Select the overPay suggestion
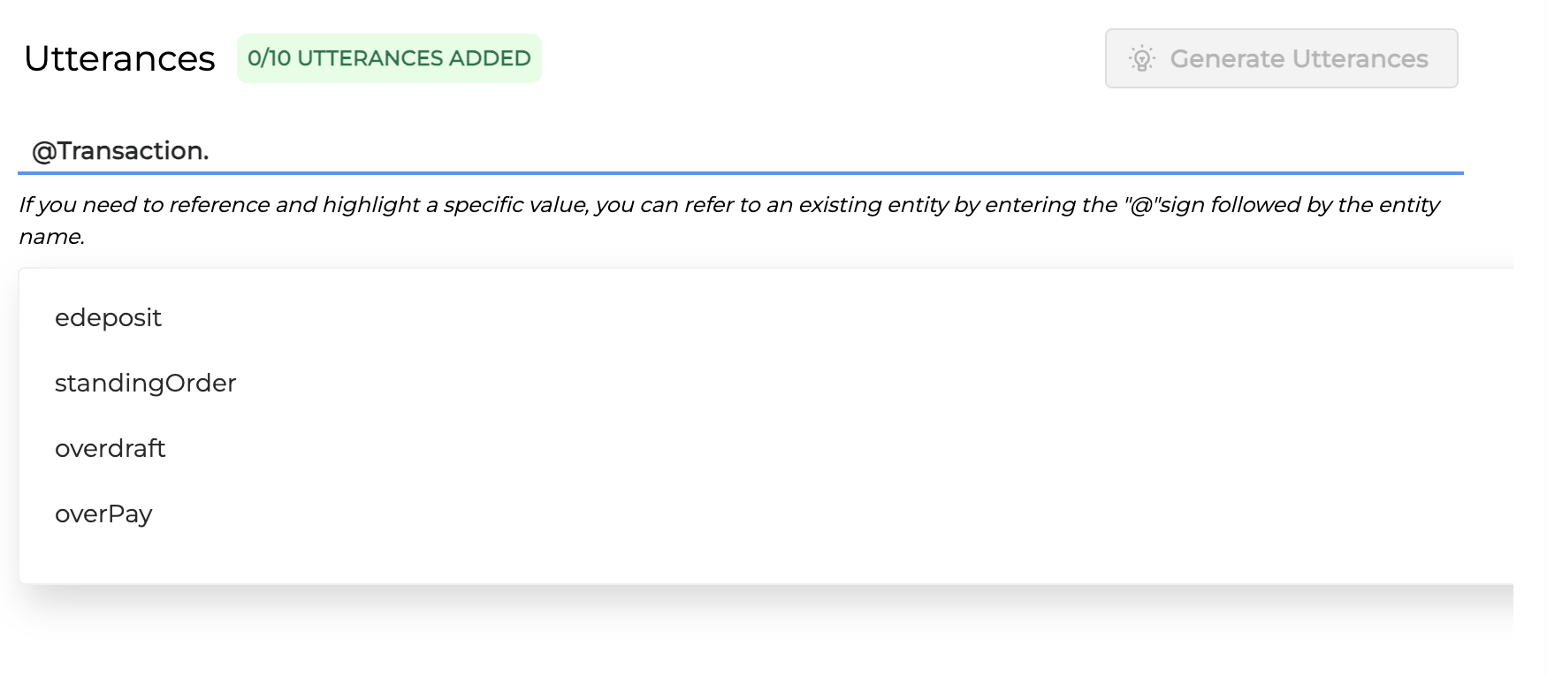This screenshot has height=677, width=1547. click(103, 514)
